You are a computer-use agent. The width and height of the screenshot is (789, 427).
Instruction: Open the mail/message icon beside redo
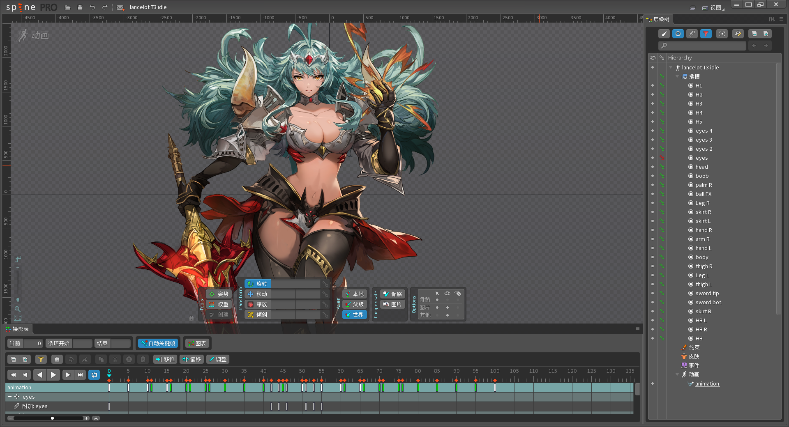tap(120, 7)
